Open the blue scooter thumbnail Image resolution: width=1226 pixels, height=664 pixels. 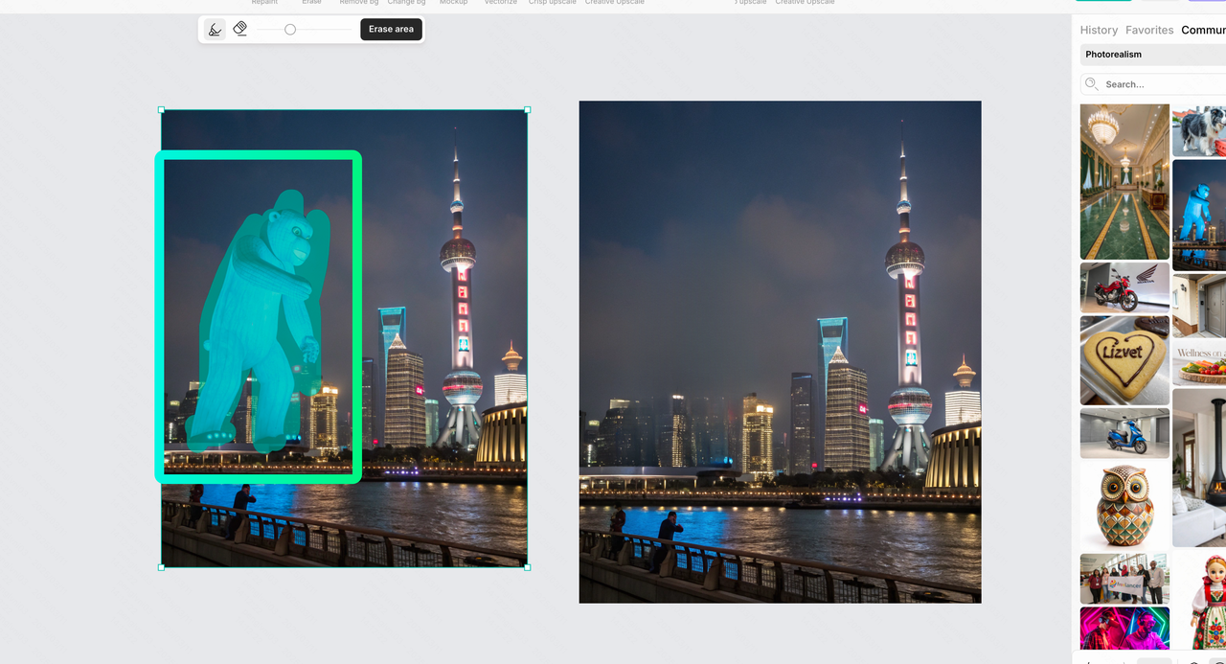pos(1124,433)
